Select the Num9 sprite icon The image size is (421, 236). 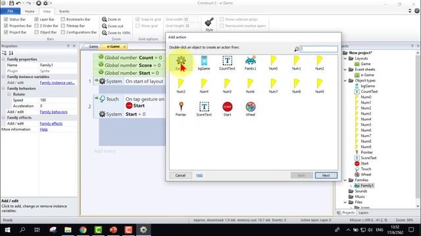320,86
